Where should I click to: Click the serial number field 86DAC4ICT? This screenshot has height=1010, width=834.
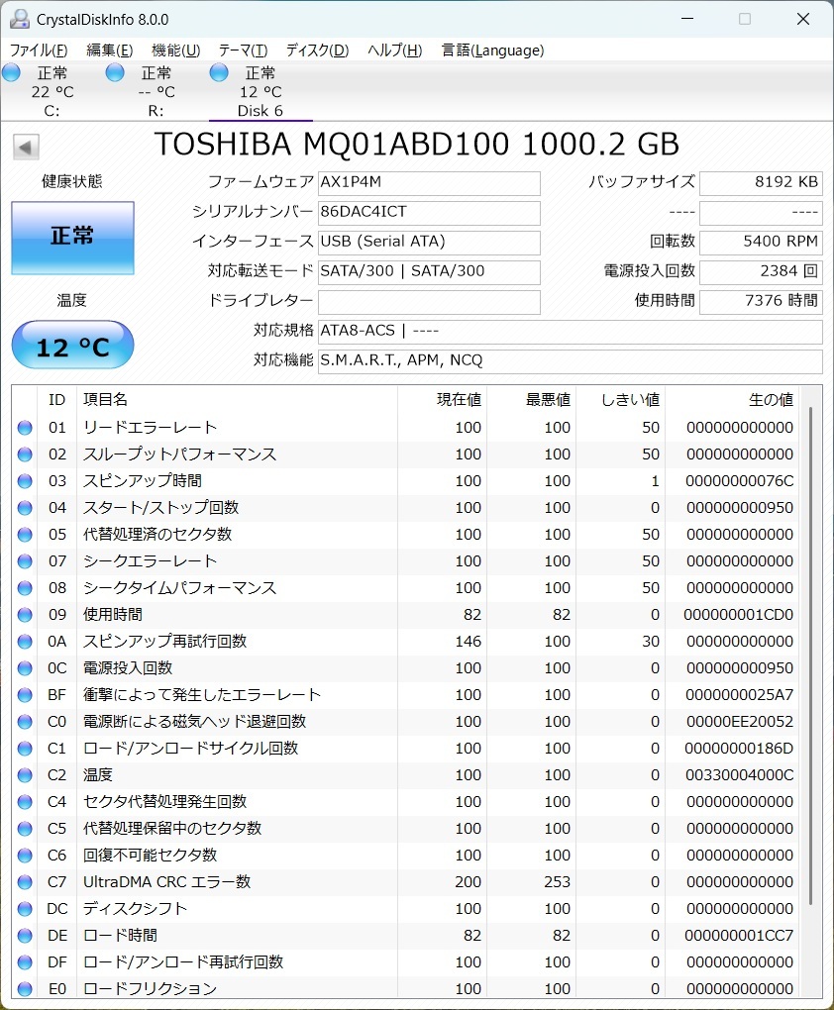(x=429, y=213)
